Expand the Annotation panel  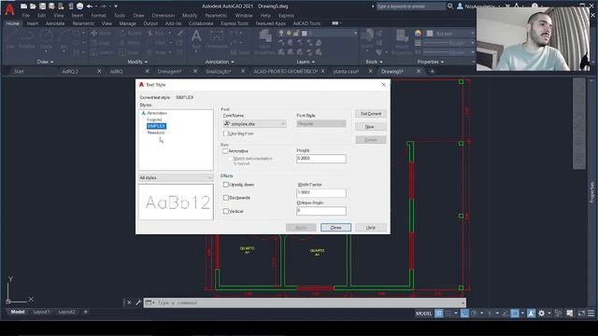(x=220, y=62)
